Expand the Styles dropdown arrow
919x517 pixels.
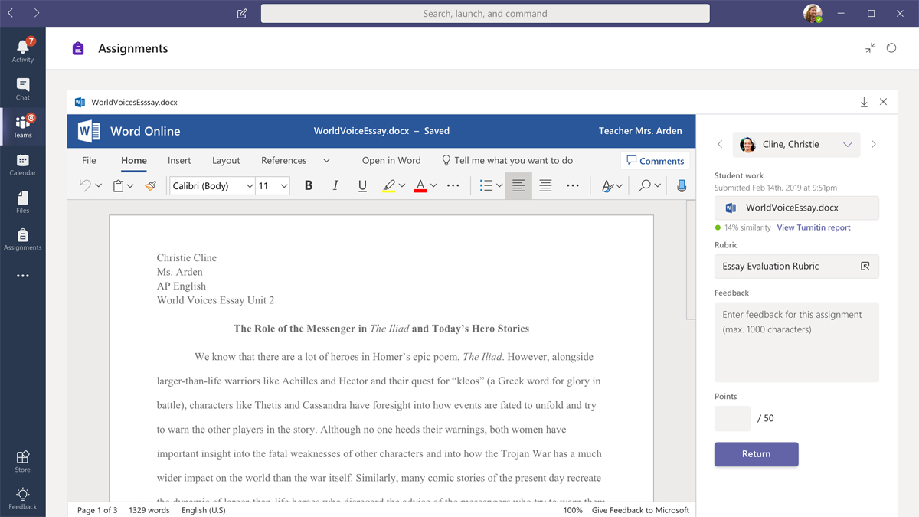(619, 186)
